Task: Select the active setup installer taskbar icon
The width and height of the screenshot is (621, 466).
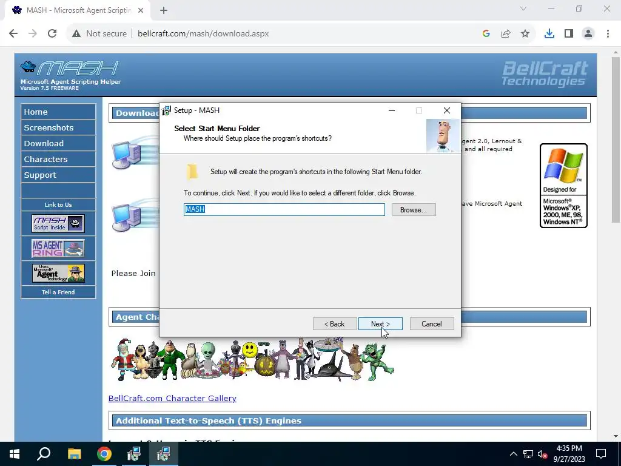Action: 163,454
